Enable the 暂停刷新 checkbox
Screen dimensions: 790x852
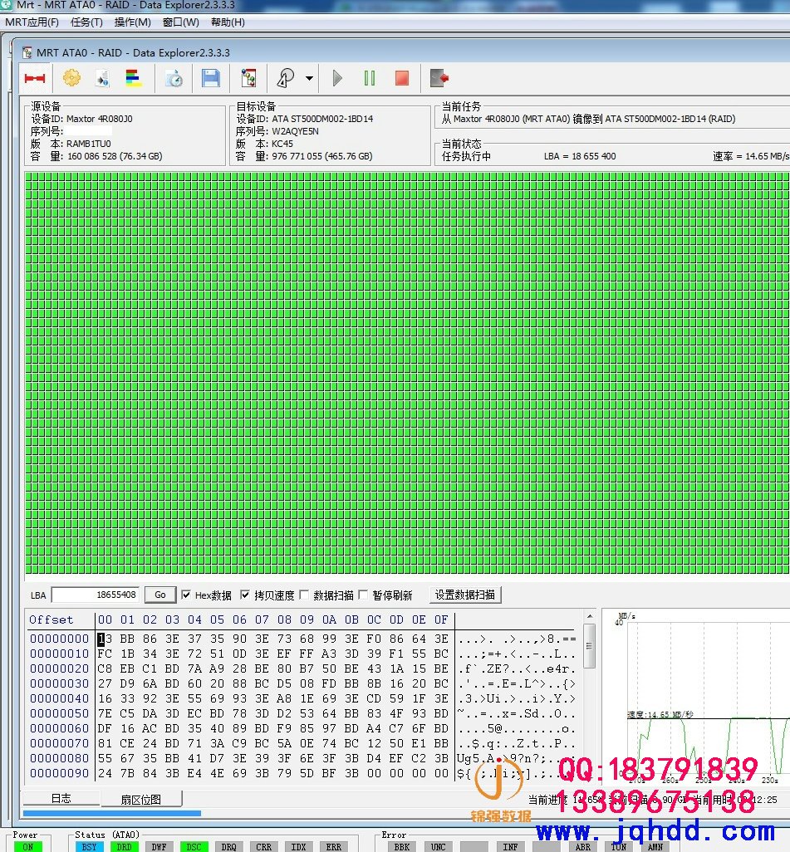click(x=363, y=595)
